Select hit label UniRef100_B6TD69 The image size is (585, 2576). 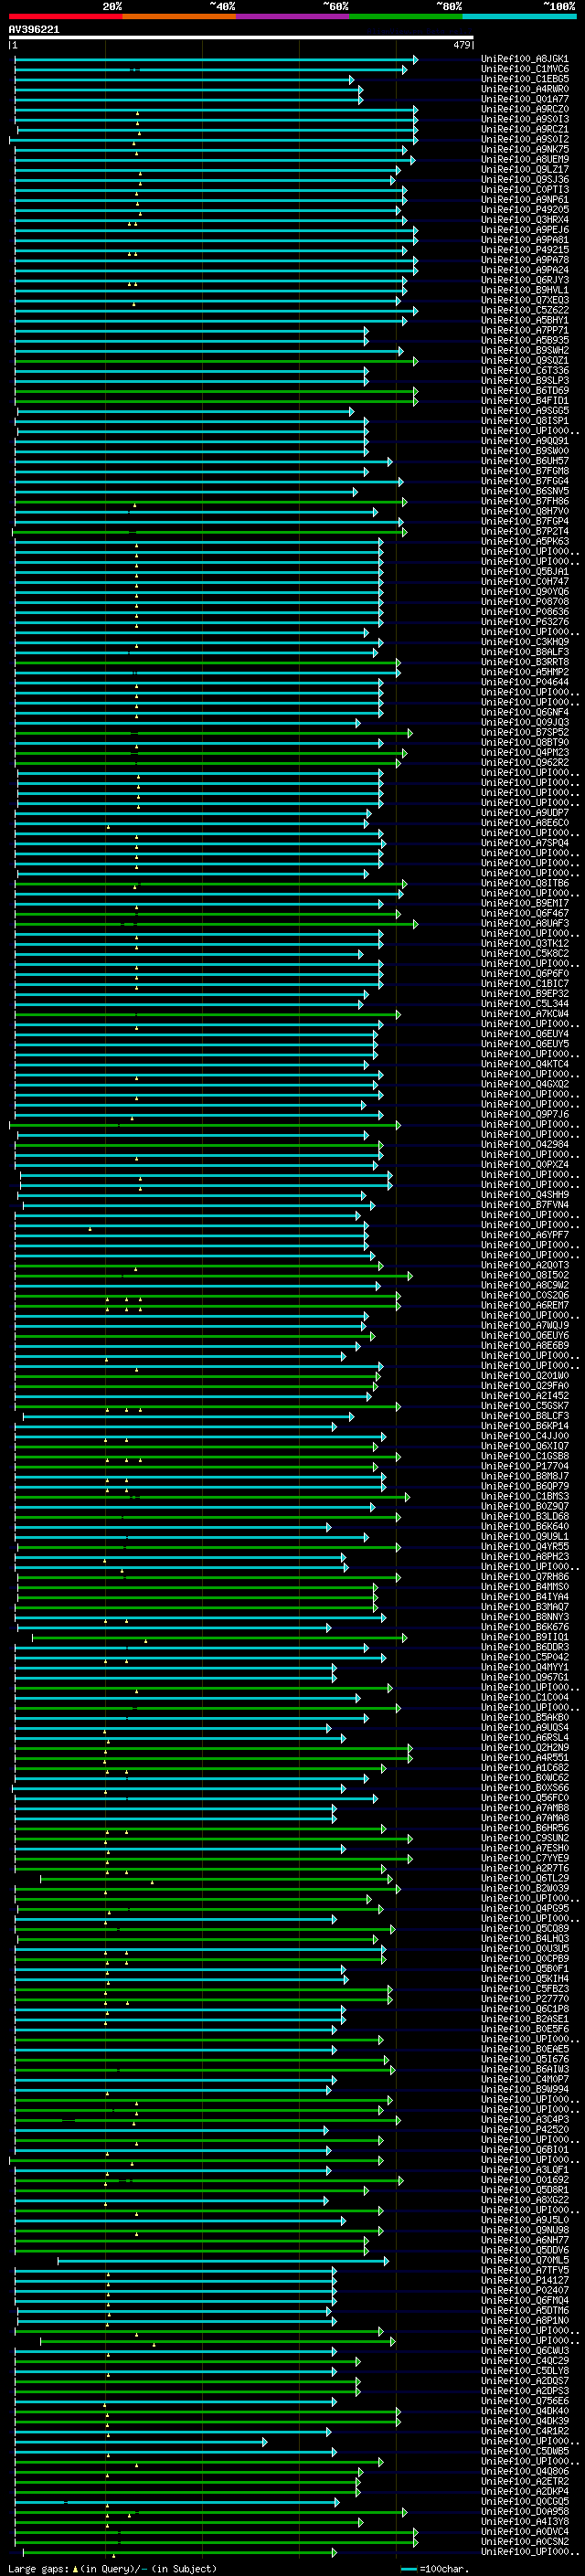pyautogui.click(x=525, y=391)
